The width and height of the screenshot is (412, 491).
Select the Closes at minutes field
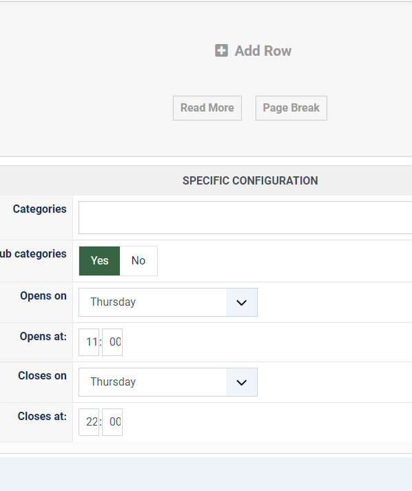click(112, 422)
